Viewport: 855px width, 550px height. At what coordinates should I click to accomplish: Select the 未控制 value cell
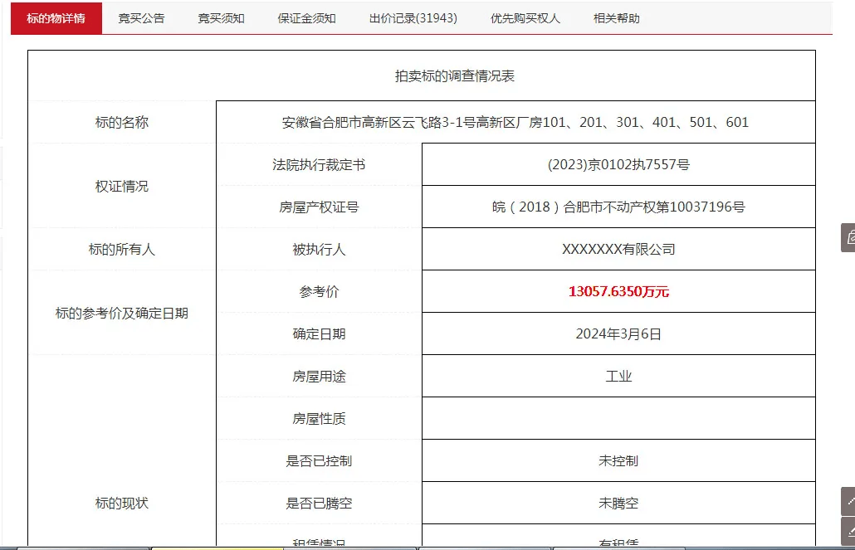(x=618, y=460)
